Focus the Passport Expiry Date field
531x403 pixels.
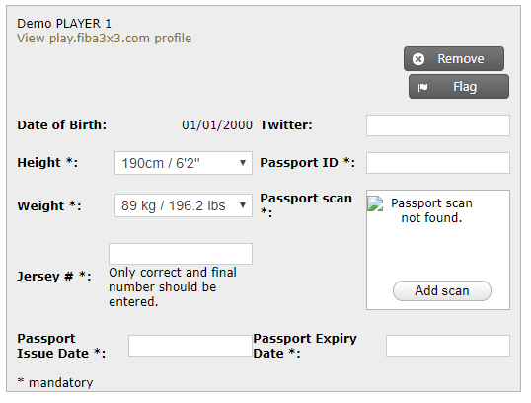tap(448, 346)
